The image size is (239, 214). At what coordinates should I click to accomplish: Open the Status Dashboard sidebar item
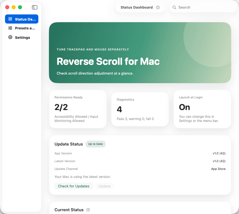(22, 19)
